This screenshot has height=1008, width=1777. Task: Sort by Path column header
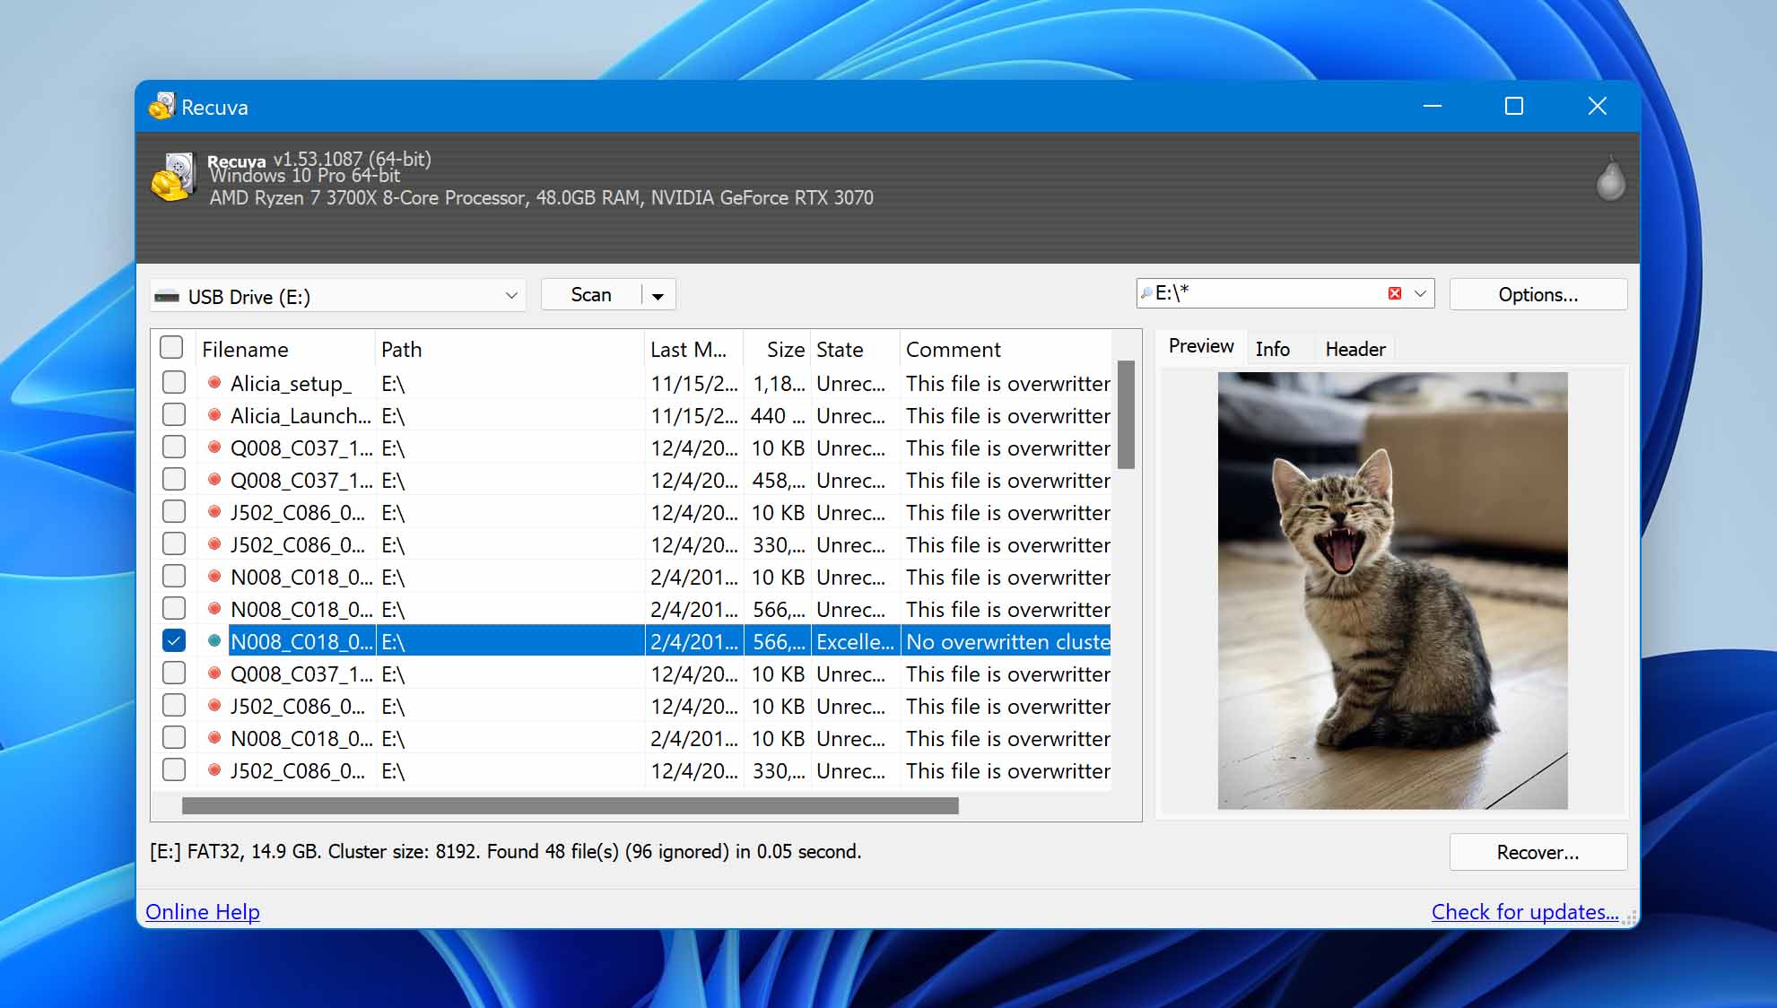tap(509, 349)
